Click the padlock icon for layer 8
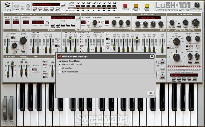The width and height of the screenshot is (205, 127). [115, 3]
